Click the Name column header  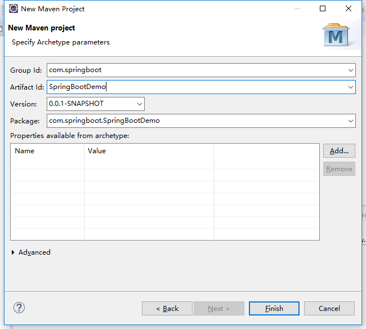tap(47, 151)
